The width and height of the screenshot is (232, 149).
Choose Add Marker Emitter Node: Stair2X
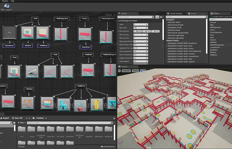coord(181,62)
